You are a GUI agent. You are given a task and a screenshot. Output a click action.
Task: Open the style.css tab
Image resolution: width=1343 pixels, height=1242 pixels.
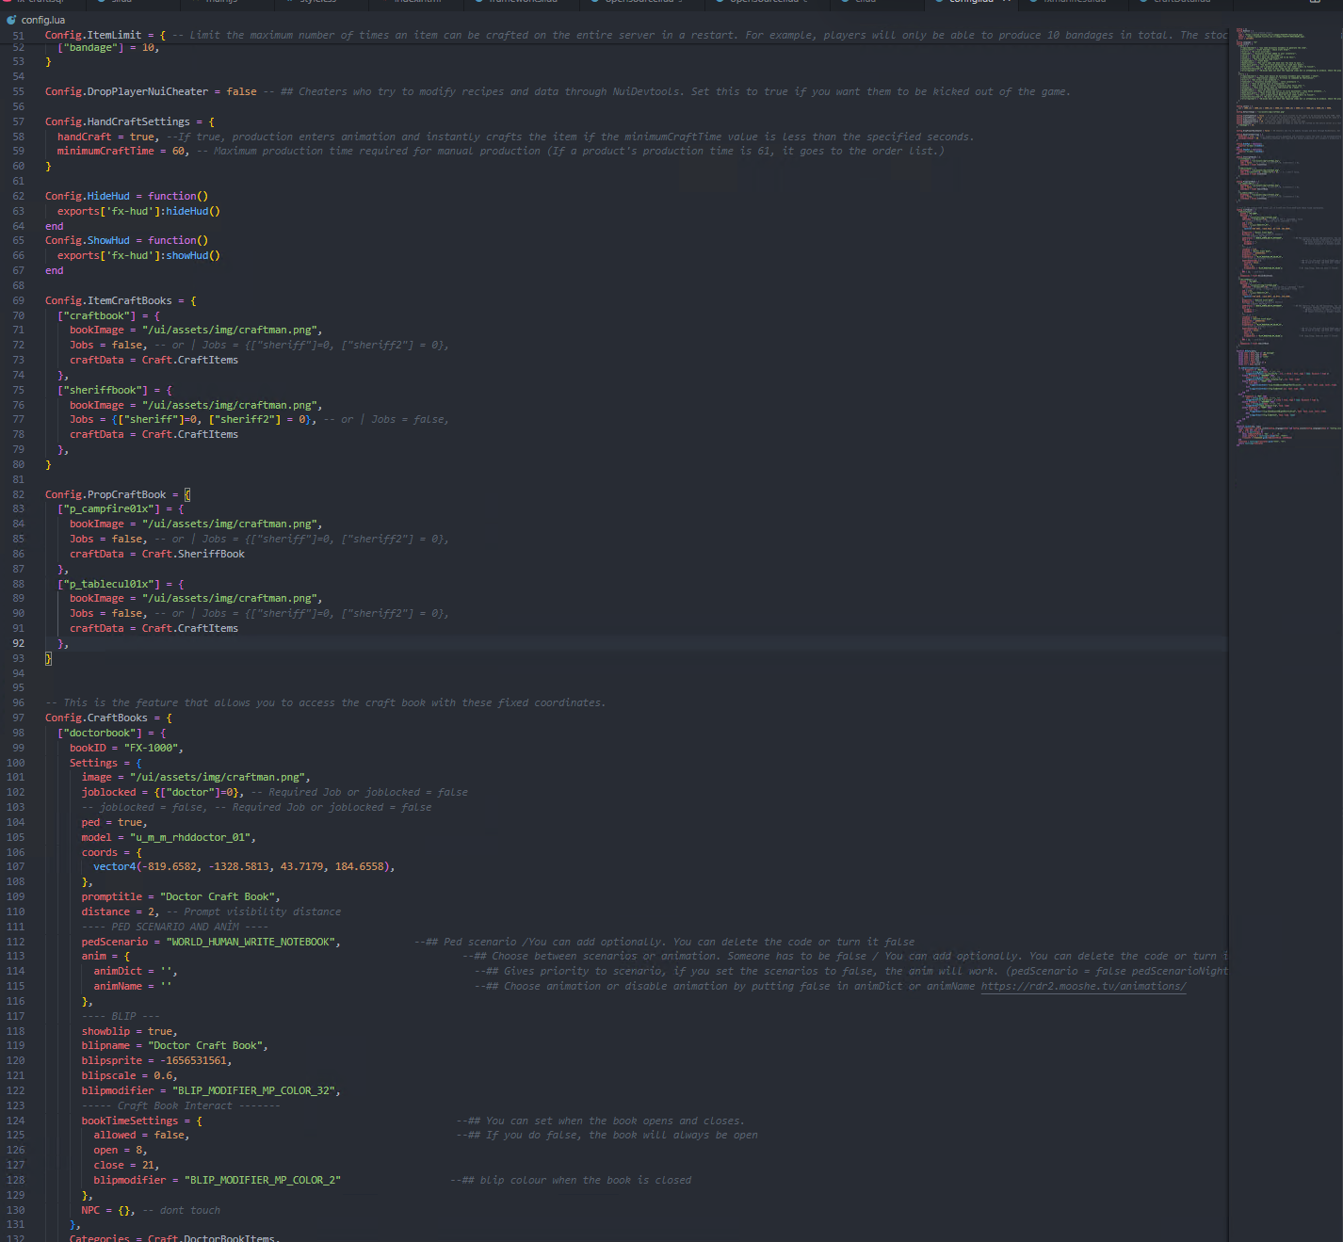(317, 2)
